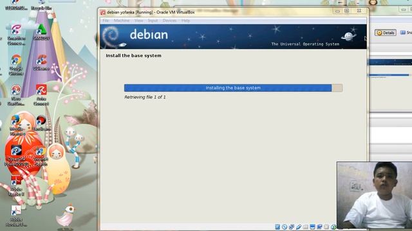This screenshot has width=412, height=231.
Task: Select the pink desktop icon above Chrome
Action: point(16,35)
